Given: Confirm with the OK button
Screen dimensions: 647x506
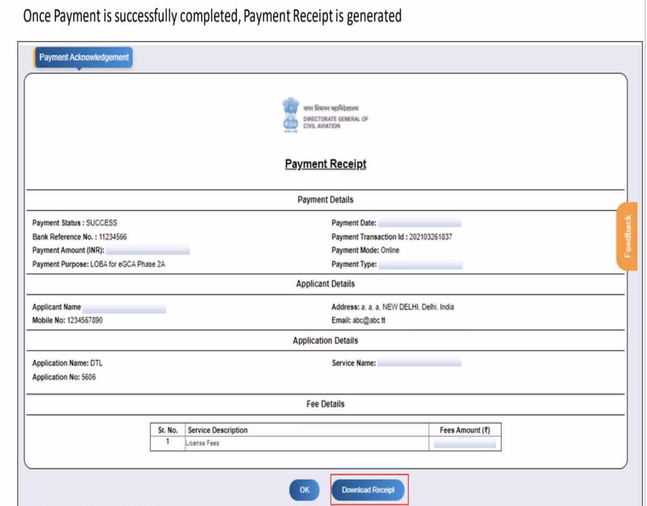Looking at the screenshot, I should tap(305, 490).
